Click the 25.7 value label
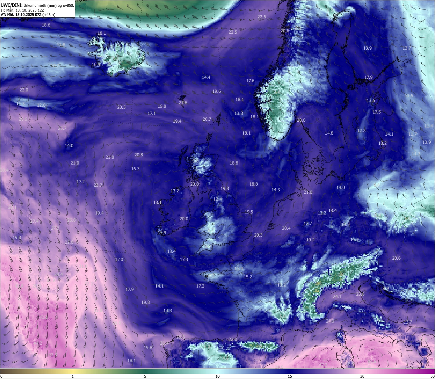 tap(62, 128)
